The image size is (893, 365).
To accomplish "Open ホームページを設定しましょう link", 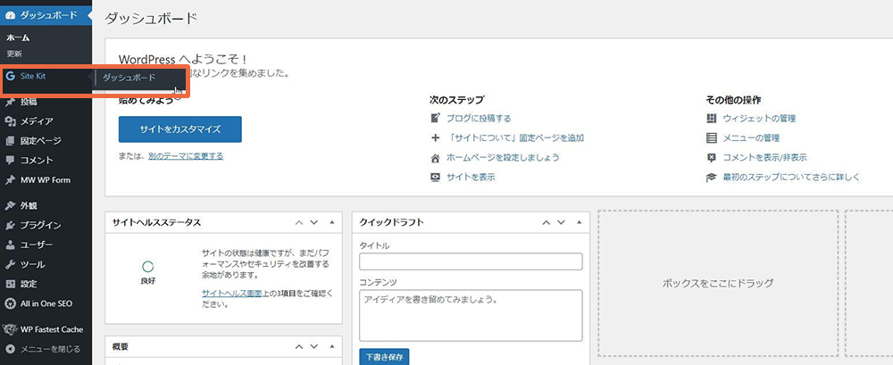I will (x=502, y=158).
